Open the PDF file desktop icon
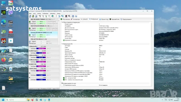This screenshot has height=102, width=181. coord(11,31)
